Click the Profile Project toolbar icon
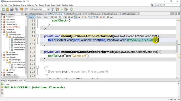181x101 pixels. (72, 9)
